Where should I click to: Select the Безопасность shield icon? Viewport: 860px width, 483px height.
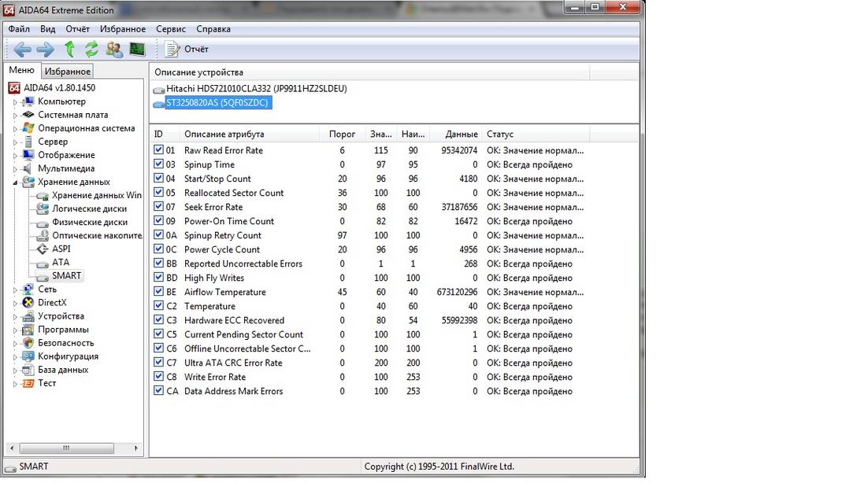pyautogui.click(x=28, y=343)
